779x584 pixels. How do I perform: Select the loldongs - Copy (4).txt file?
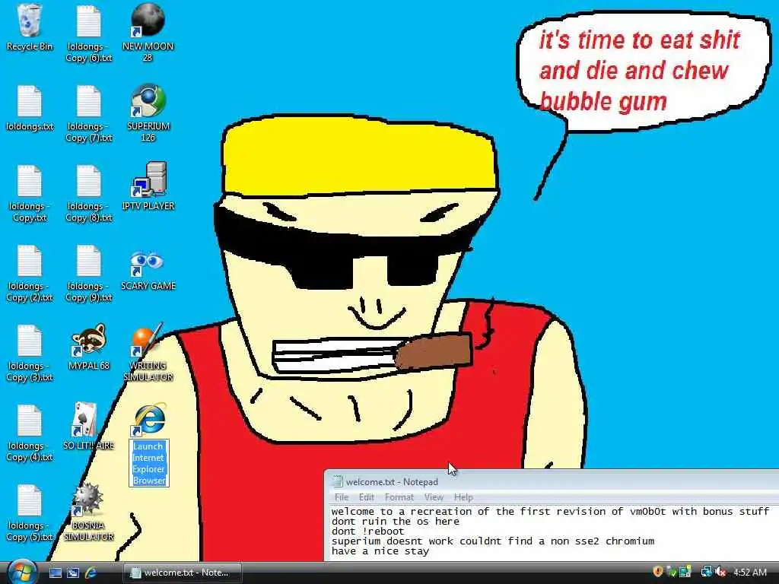[x=30, y=433]
